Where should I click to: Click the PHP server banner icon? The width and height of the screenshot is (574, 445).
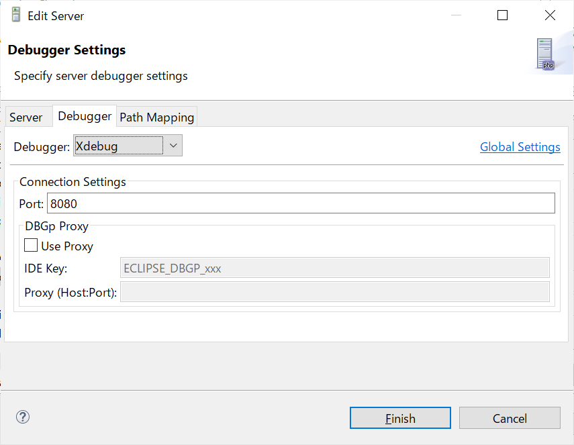(x=545, y=54)
